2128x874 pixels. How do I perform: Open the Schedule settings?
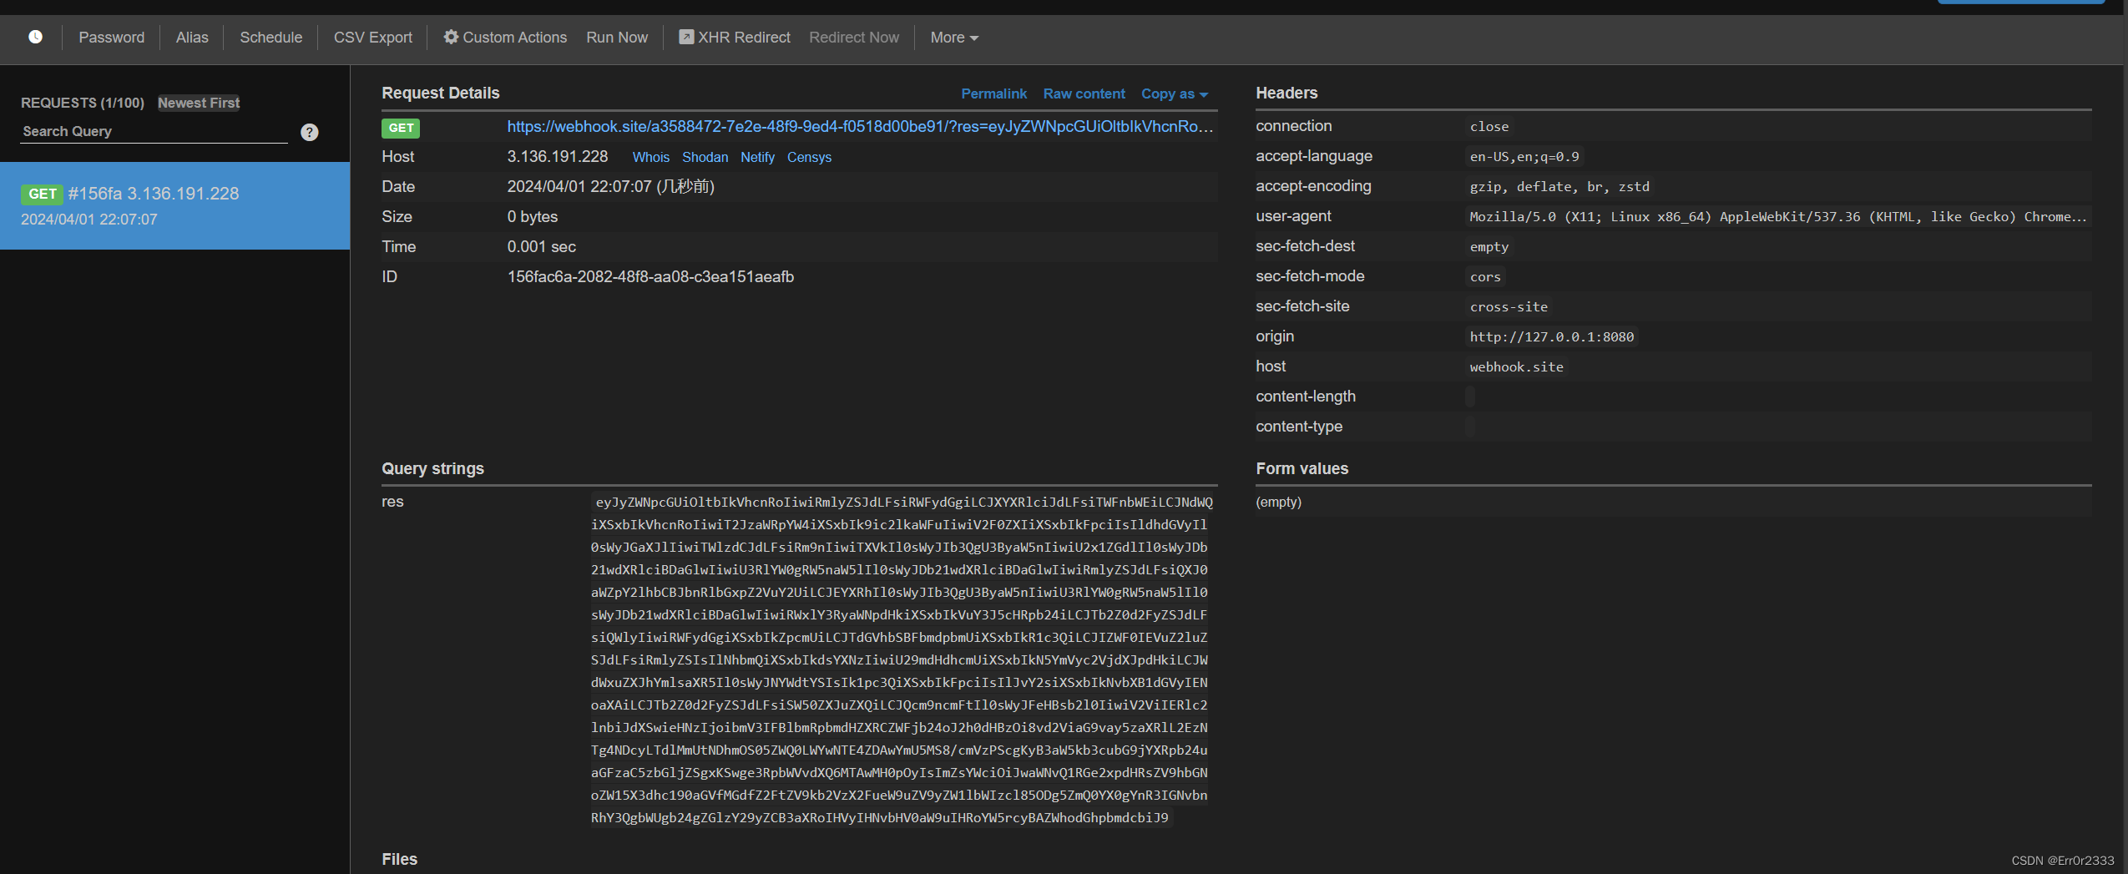click(x=271, y=37)
